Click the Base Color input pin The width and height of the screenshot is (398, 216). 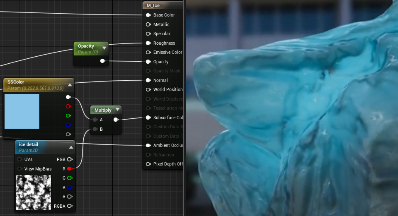point(148,15)
